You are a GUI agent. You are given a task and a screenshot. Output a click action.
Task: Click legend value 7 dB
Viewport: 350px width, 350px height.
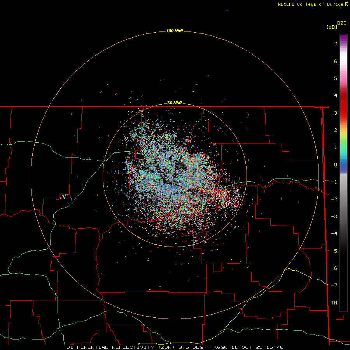(x=336, y=44)
